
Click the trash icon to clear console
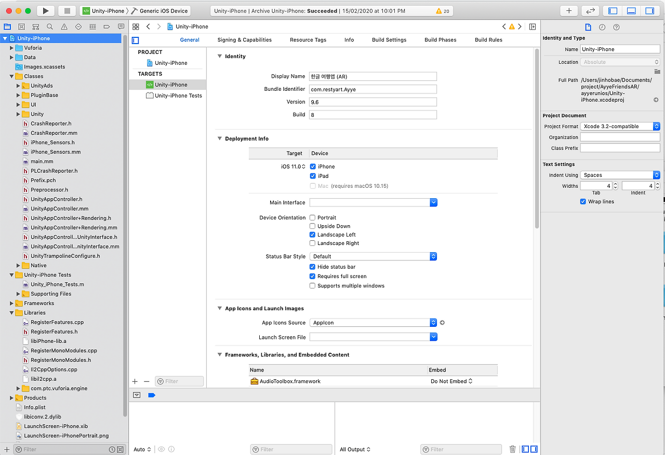(x=513, y=449)
